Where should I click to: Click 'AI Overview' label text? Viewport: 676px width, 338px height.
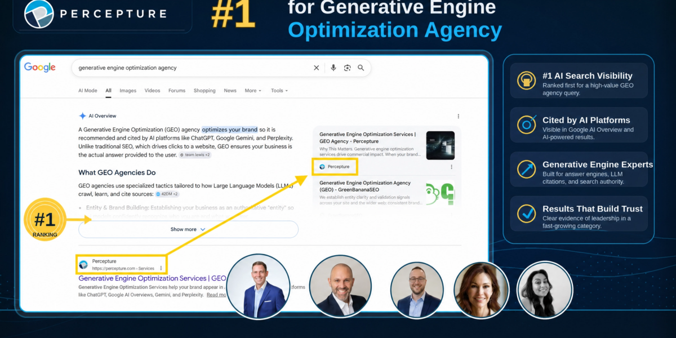tap(103, 116)
